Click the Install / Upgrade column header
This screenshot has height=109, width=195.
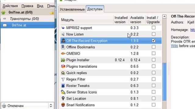(x=154, y=20)
